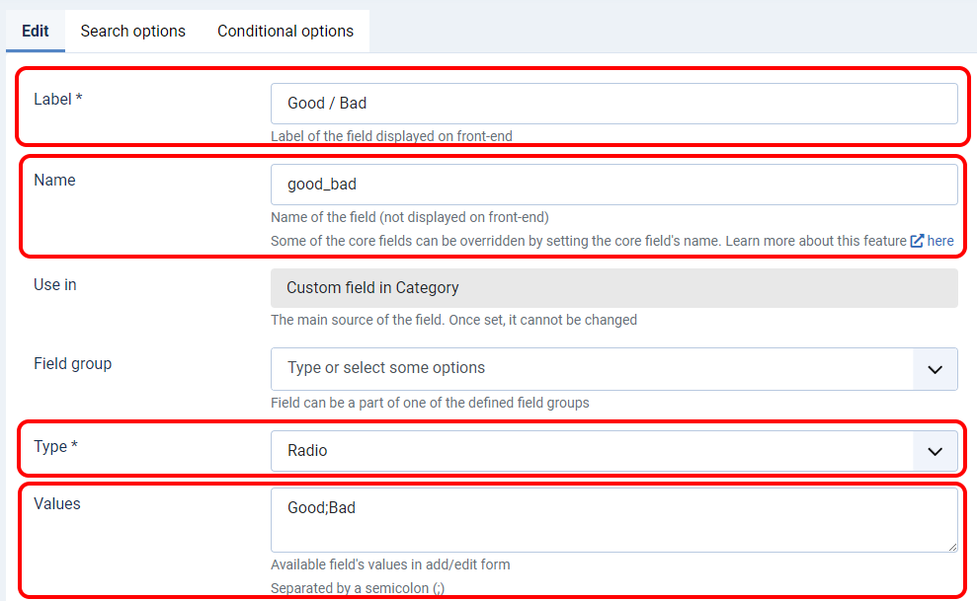Click 'The main source of the field' hint

click(453, 320)
